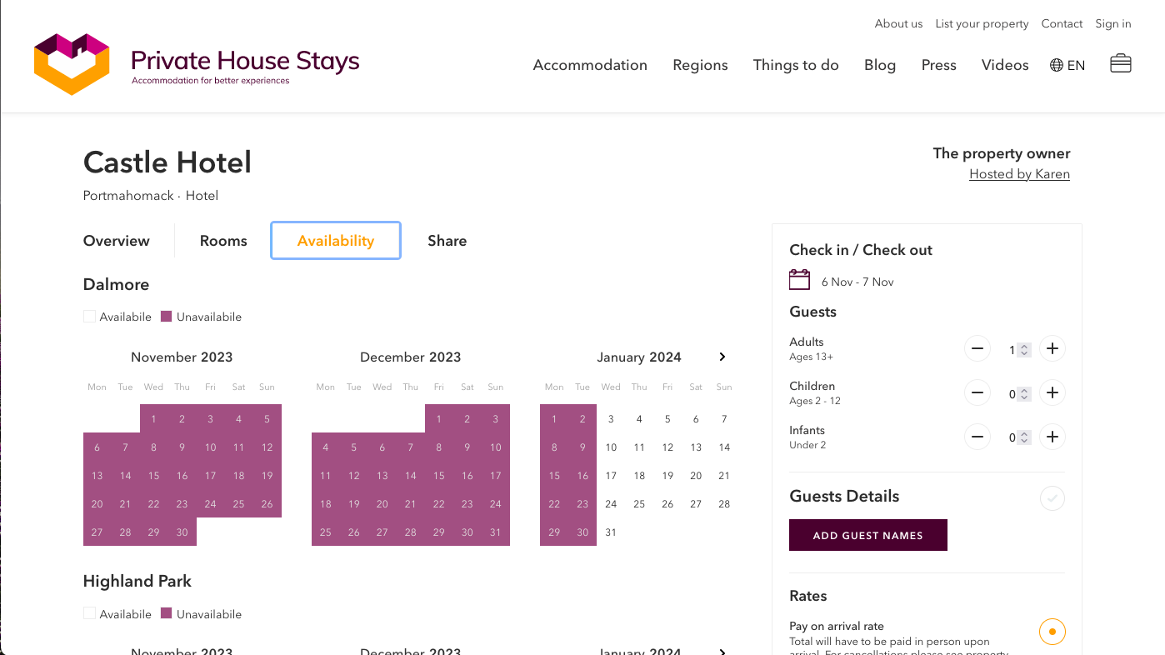
Task: Decrease infants count with minus button
Action: [977, 437]
